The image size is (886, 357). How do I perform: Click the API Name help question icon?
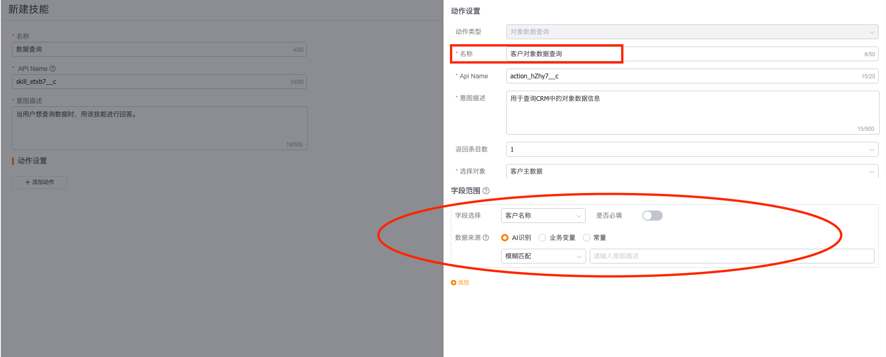pyautogui.click(x=53, y=69)
